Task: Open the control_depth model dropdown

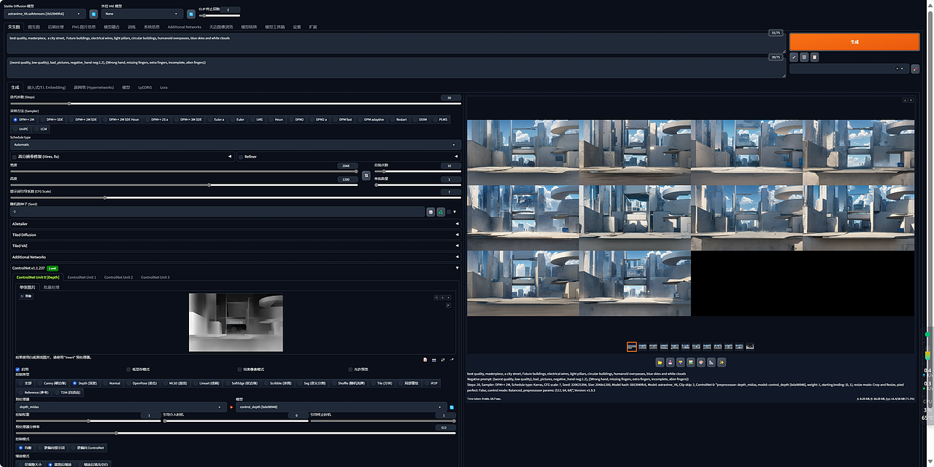Action: pyautogui.click(x=341, y=407)
